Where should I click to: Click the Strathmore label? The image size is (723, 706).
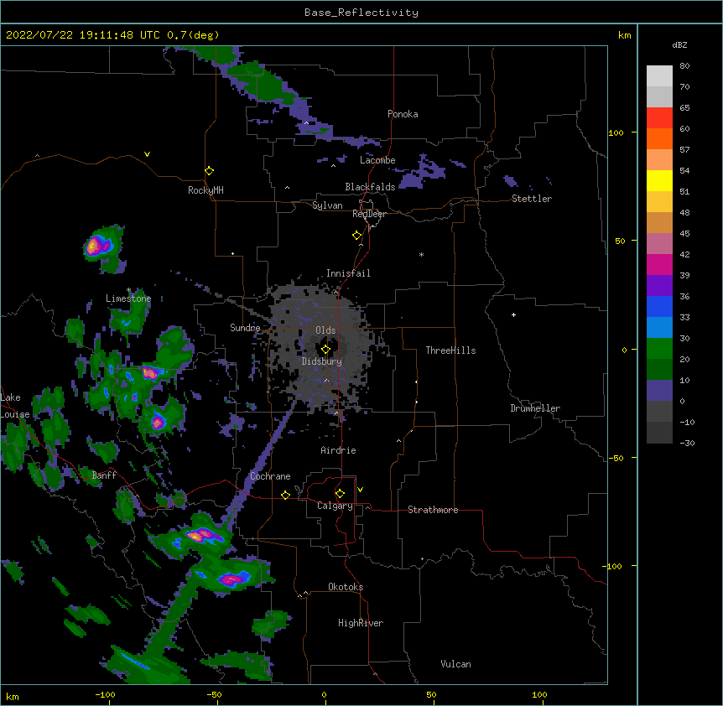(433, 510)
